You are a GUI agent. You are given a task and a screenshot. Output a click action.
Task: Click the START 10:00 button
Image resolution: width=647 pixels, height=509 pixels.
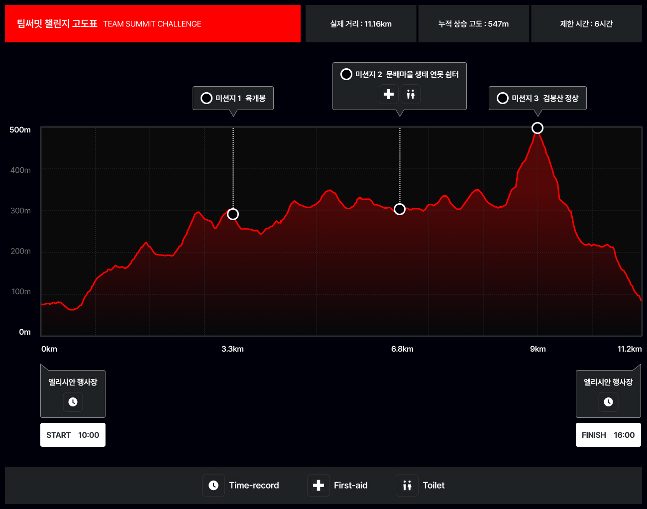(73, 435)
